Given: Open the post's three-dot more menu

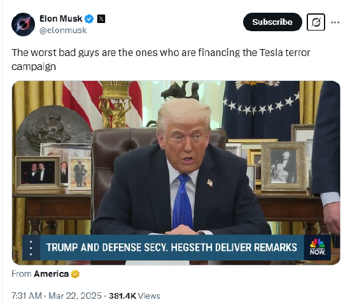Looking at the screenshot, I should 335,22.
